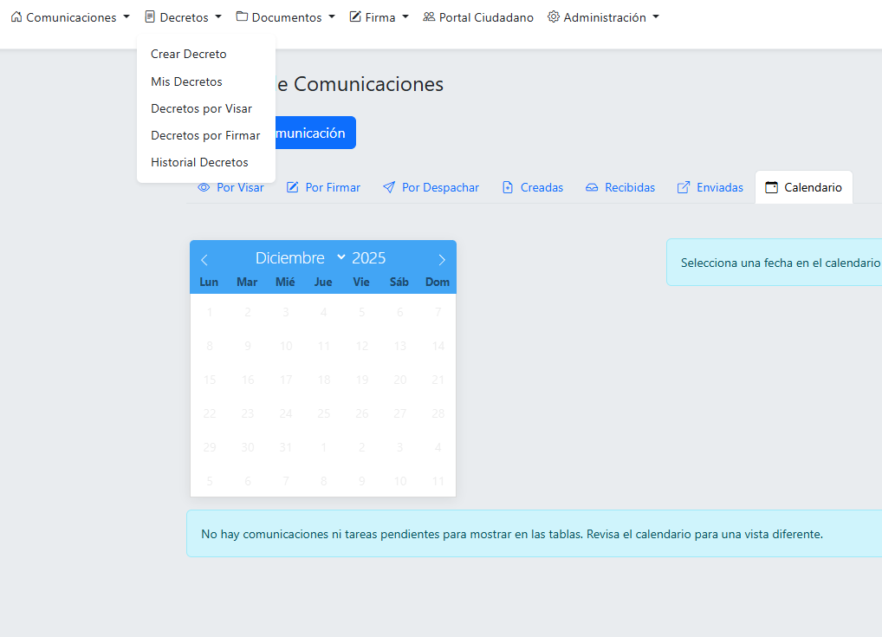Click the 2025 year field in calendar
The width and height of the screenshot is (882, 637).
(369, 258)
